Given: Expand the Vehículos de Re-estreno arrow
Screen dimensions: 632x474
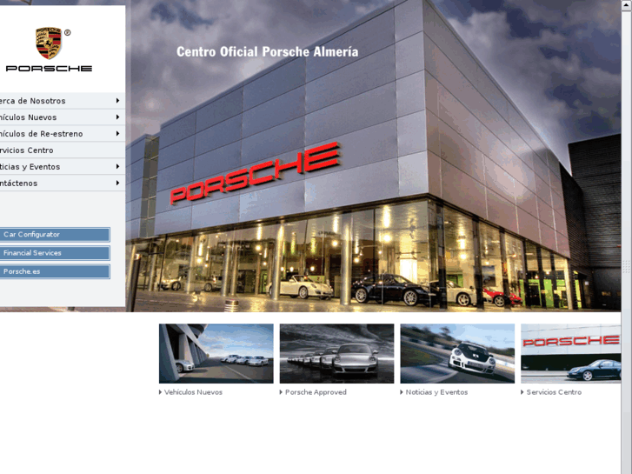Looking at the screenshot, I should (117, 134).
